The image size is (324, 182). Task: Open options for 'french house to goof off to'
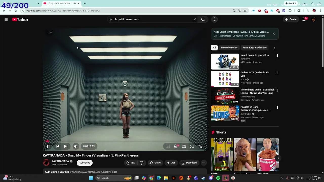pos(277,56)
